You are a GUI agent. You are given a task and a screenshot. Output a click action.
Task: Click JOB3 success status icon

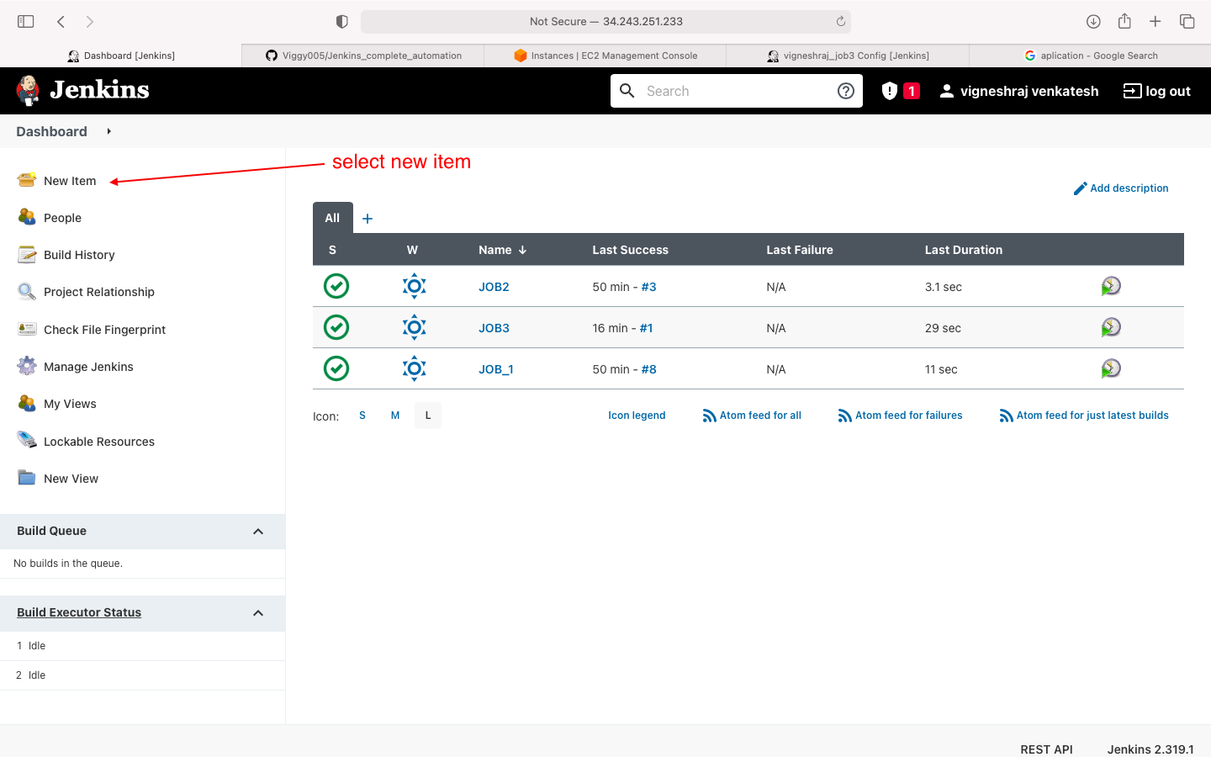tap(336, 327)
